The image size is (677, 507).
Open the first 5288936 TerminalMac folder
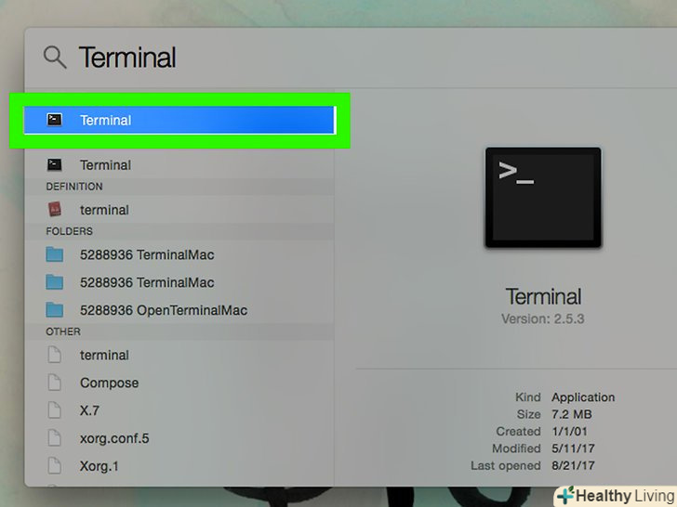pyautogui.click(x=179, y=254)
